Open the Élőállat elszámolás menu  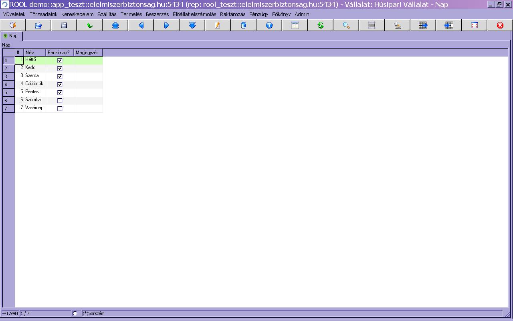pos(194,14)
